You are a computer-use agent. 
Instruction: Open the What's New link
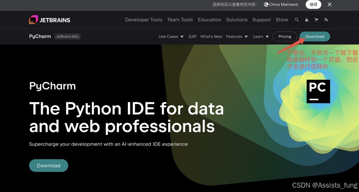pyautogui.click(x=211, y=36)
